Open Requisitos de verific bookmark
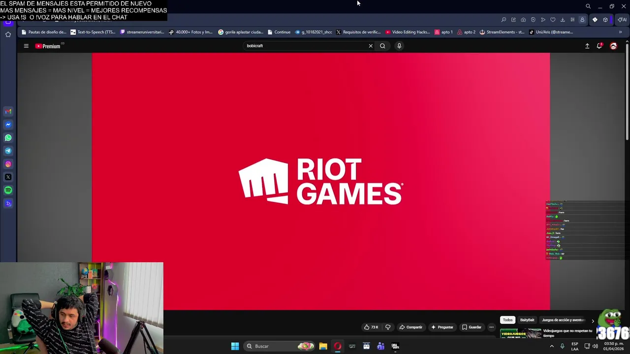 [358, 32]
